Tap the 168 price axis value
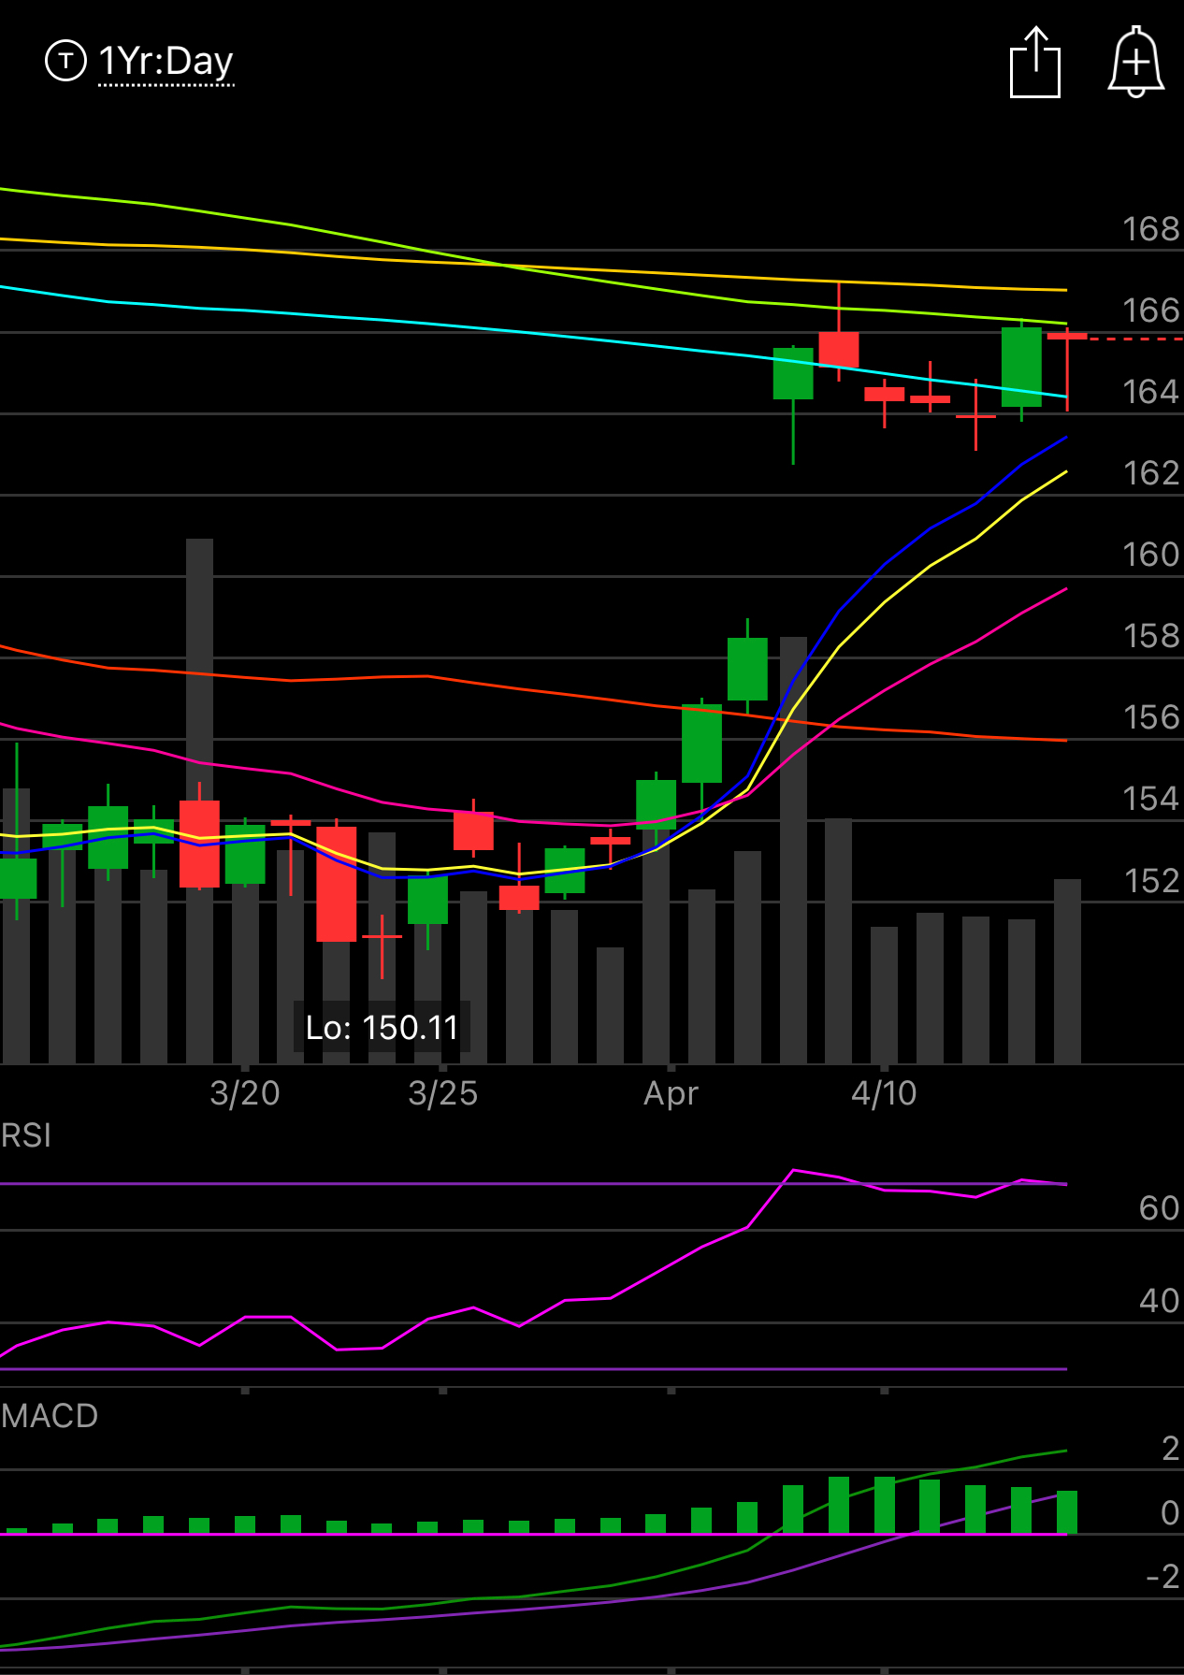1184x1675 pixels. pos(1151,229)
